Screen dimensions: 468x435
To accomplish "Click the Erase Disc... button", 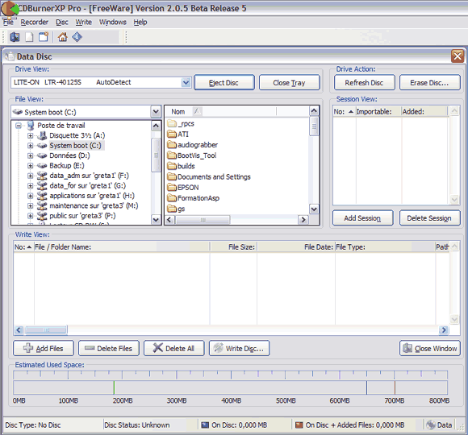I will 429,82.
